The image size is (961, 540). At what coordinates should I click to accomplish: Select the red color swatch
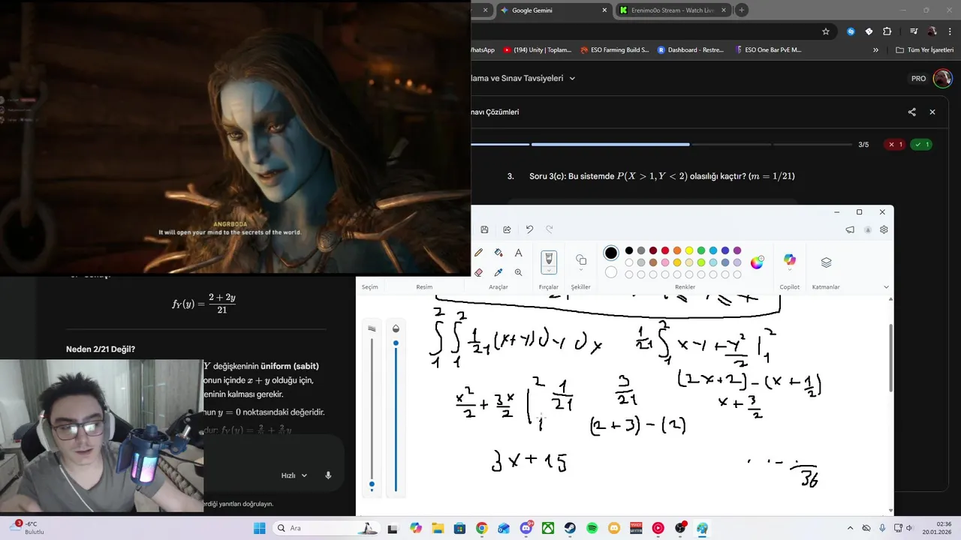(x=665, y=250)
